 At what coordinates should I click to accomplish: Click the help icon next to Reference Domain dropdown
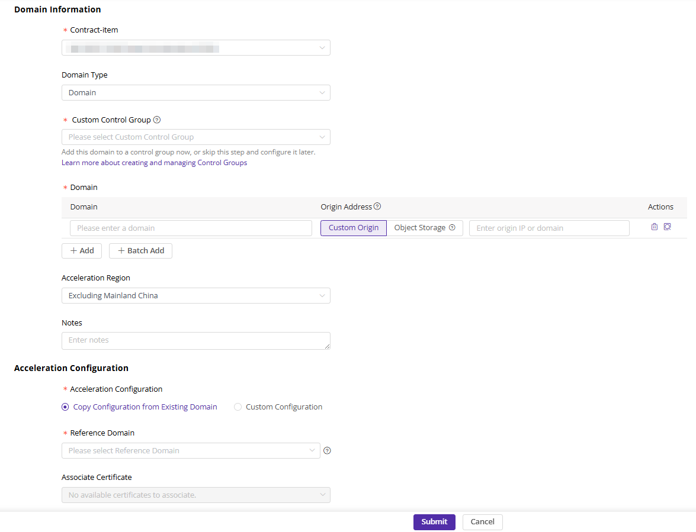(327, 450)
